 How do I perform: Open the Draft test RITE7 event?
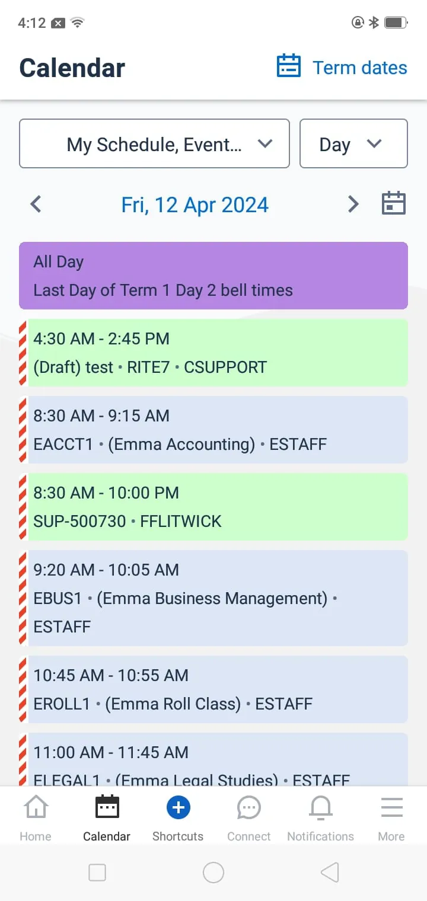tap(217, 353)
